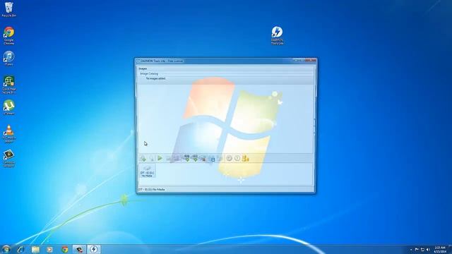Click the Make Disc Image floppy icon
452x254 pixels.
pos(213,158)
